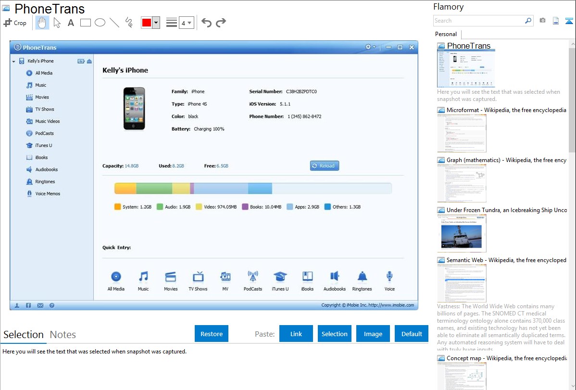
Task: Click the Paste Default button
Action: (x=412, y=334)
